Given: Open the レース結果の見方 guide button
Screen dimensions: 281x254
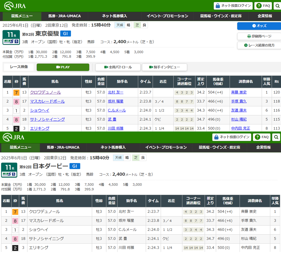Looking at the screenshot, I should pos(259,45).
